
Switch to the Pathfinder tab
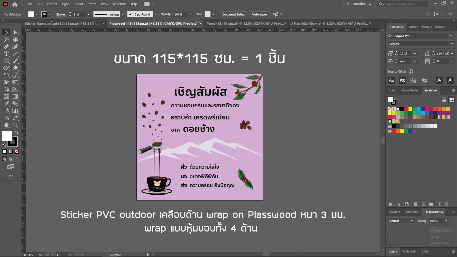(411, 211)
